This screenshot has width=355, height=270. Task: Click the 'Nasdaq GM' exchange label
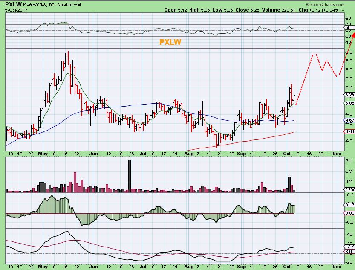pyautogui.click(x=69, y=4)
